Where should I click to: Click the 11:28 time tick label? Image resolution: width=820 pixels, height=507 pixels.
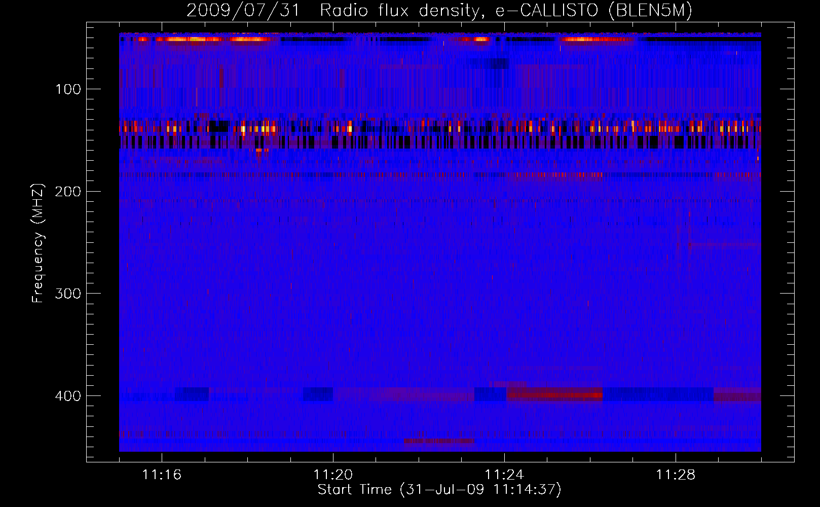point(676,475)
